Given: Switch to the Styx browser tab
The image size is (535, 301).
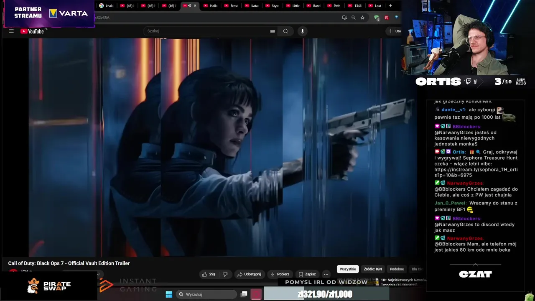Looking at the screenshot, I should coord(272,6).
